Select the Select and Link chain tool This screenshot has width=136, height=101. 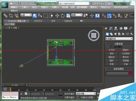coord(5,15)
